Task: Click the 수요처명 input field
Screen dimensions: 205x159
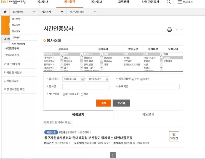Action: point(156,87)
